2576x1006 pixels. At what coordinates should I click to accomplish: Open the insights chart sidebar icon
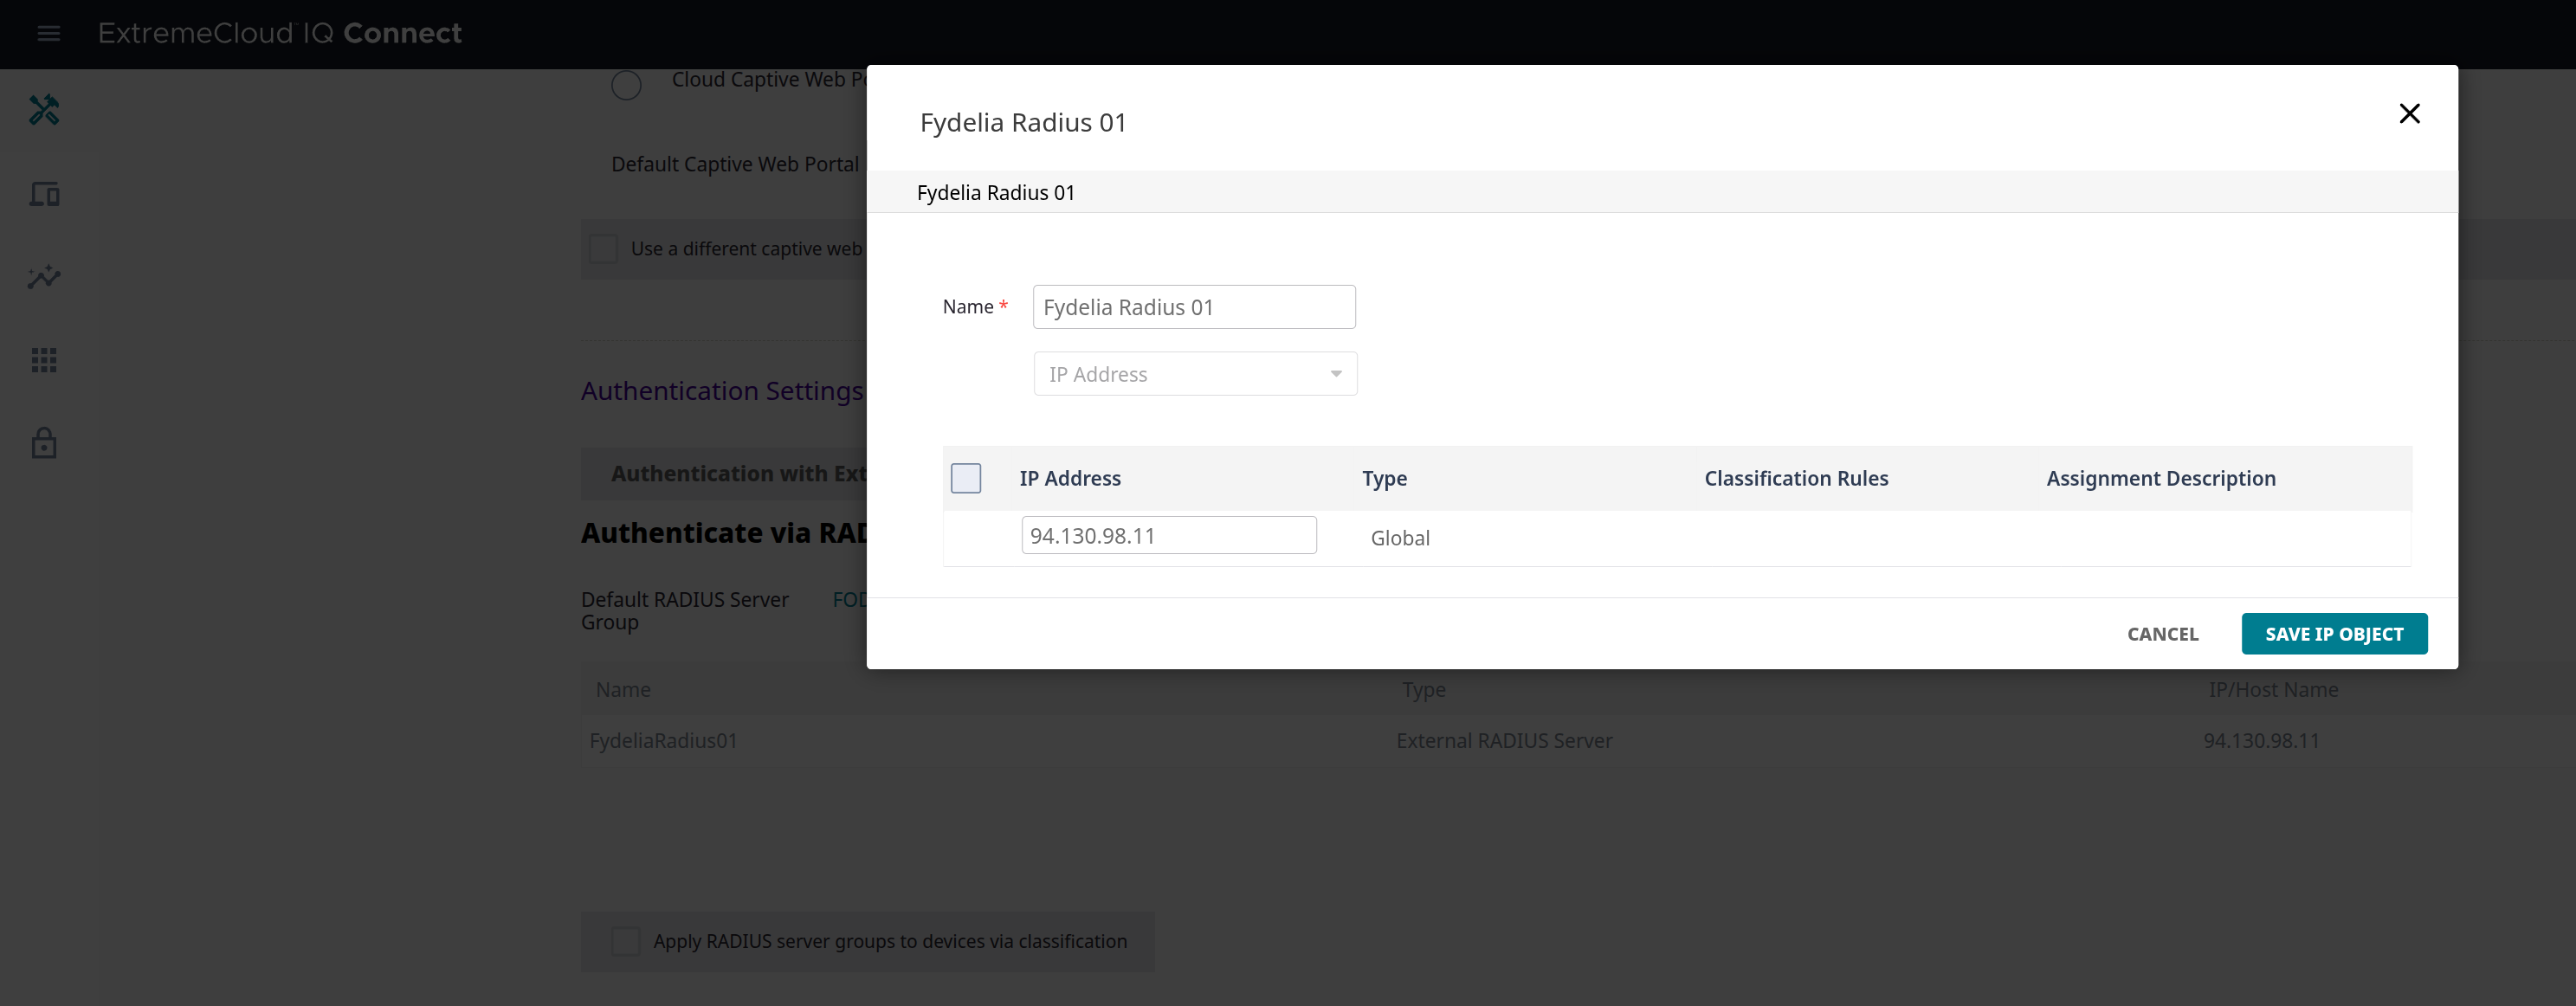(44, 277)
